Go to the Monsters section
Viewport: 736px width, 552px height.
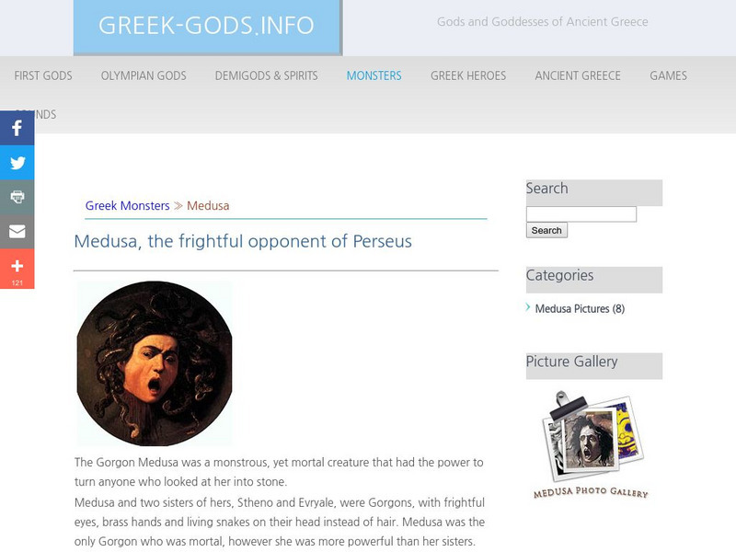[x=374, y=75]
